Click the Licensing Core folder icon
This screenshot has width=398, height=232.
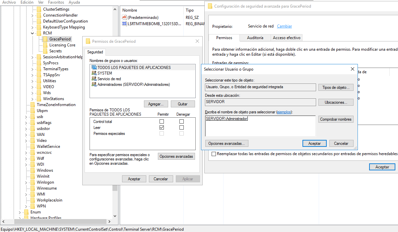pos(45,45)
